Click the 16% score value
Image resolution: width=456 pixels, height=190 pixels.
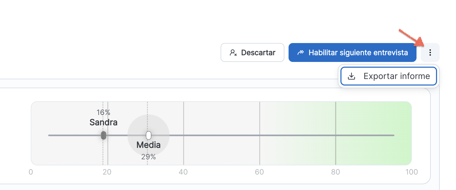[x=103, y=112]
